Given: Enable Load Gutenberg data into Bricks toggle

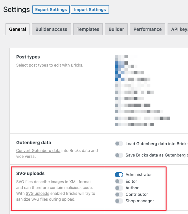Looking at the screenshot, I should pyautogui.click(x=119, y=144).
